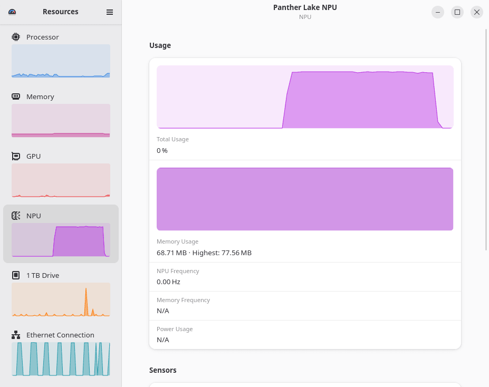Minimize the Resources window
This screenshot has height=387, width=489.
pos(438,12)
